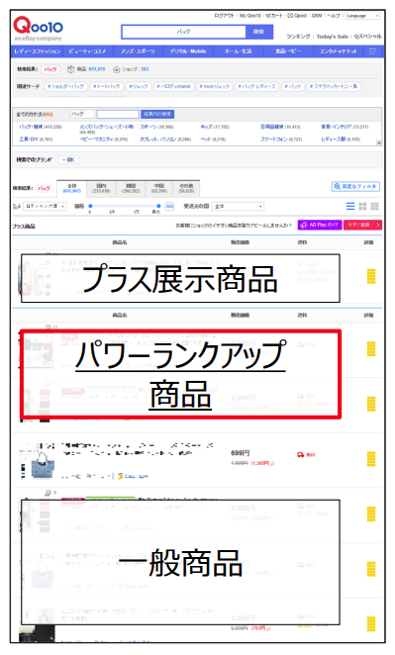The image size is (395, 655).
Task: Open the QSM link
Action: click(317, 16)
